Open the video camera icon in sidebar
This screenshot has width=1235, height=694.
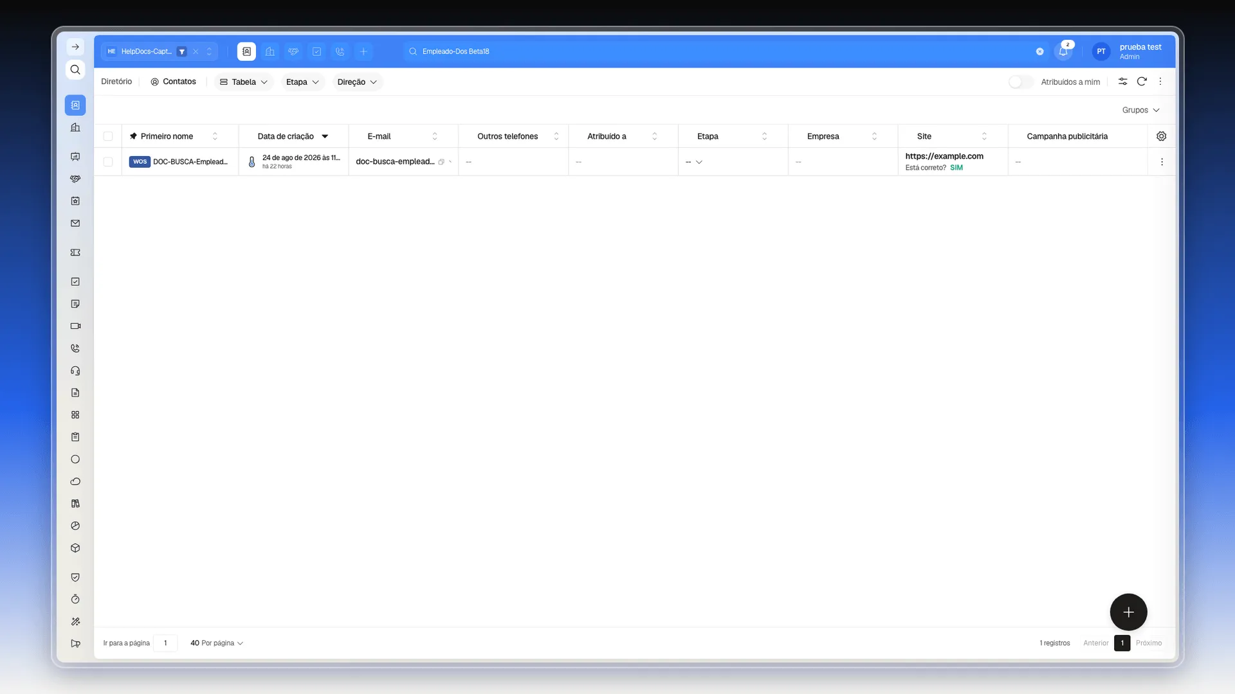pos(75,326)
